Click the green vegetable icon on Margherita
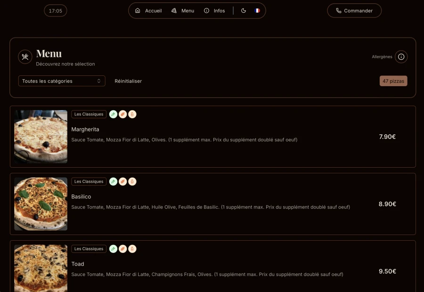424x292 pixels. click(x=113, y=114)
